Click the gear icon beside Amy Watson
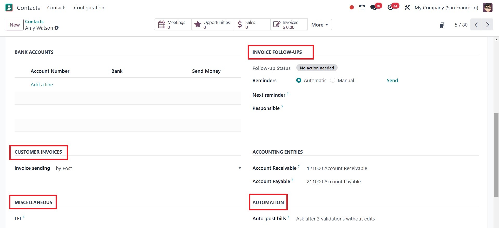 click(57, 28)
